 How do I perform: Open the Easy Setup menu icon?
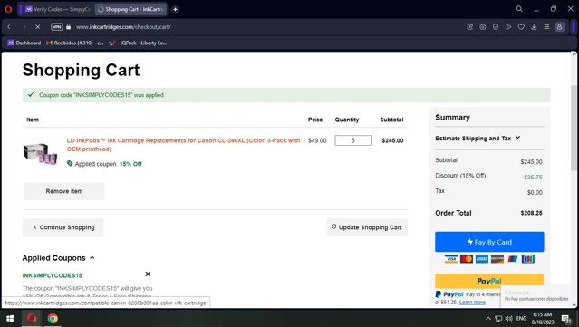coord(546,27)
